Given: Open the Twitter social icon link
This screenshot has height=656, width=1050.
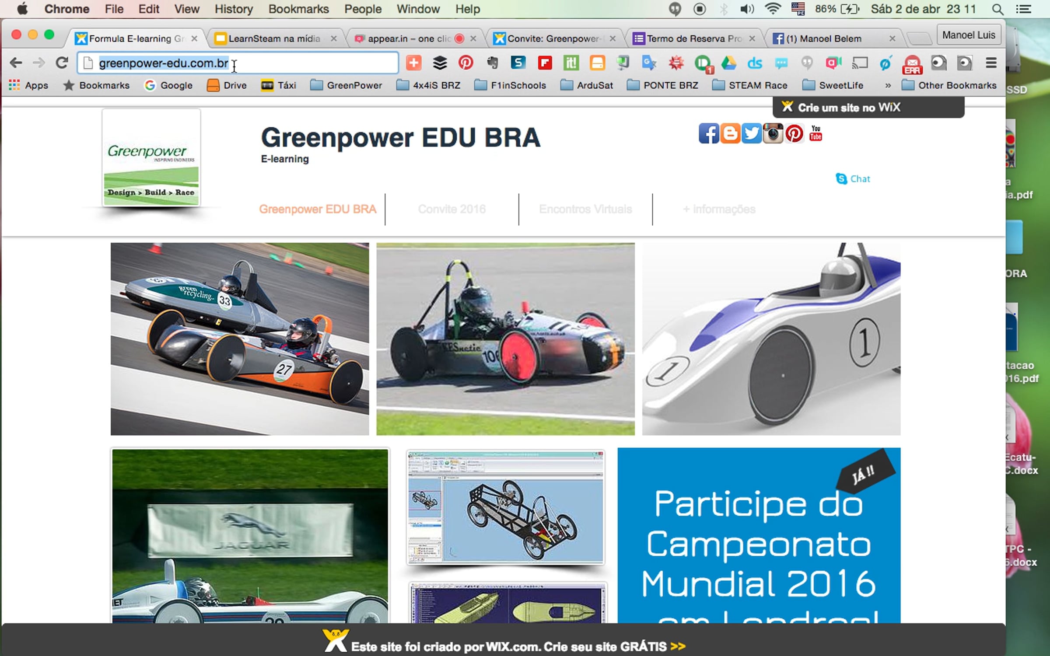Looking at the screenshot, I should point(751,133).
